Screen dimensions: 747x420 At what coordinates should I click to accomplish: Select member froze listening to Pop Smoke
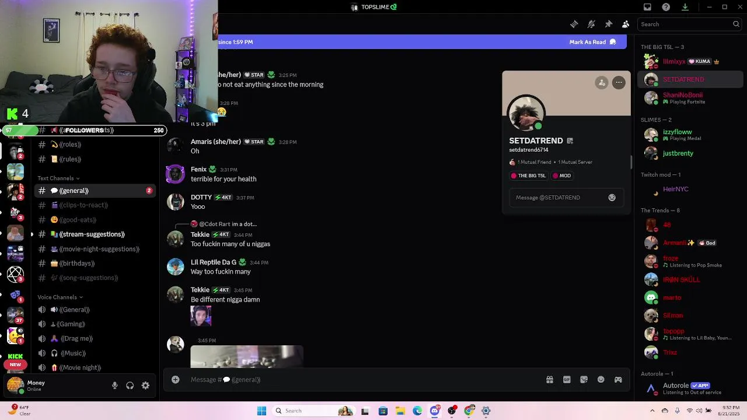point(691,261)
